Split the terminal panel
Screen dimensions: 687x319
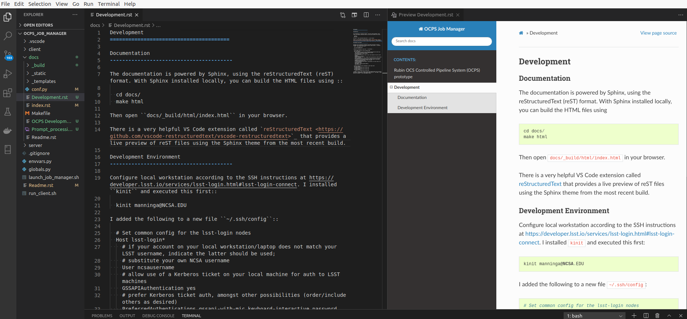click(x=646, y=315)
